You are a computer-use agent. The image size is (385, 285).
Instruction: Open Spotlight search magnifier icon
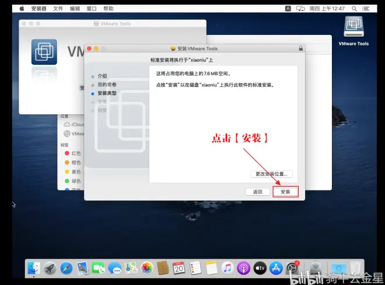(x=354, y=9)
